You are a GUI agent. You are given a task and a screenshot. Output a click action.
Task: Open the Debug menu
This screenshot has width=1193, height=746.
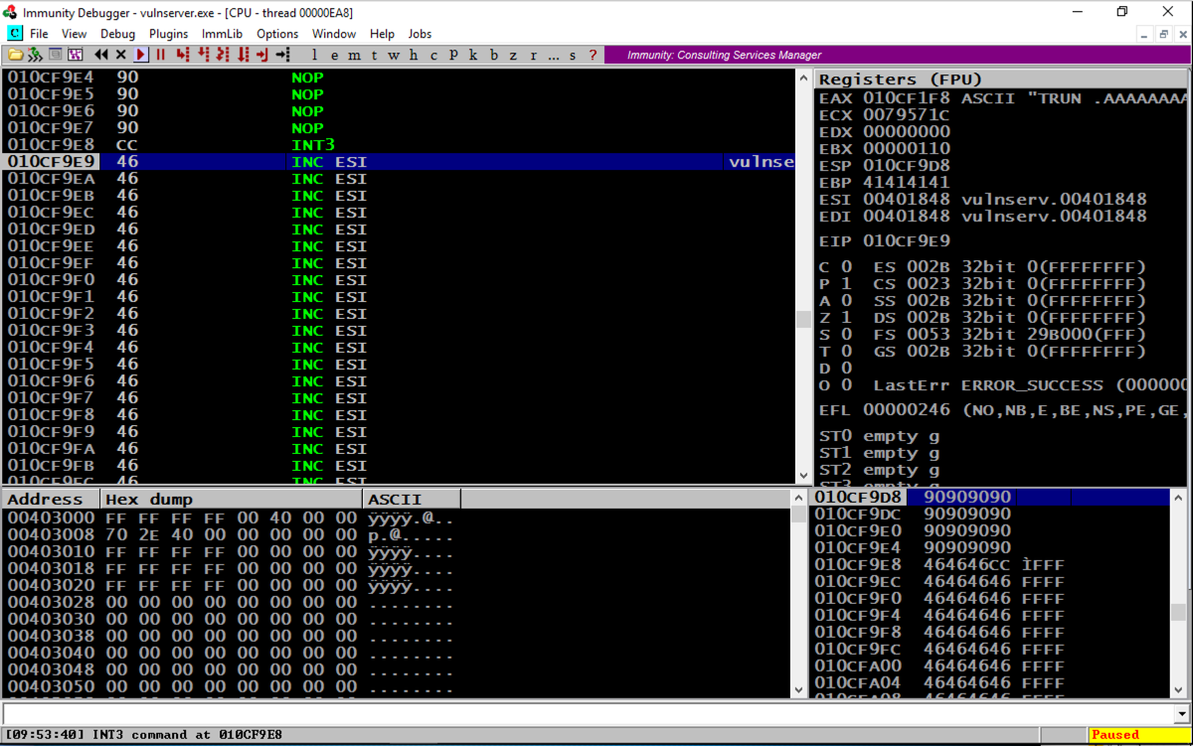pyautogui.click(x=117, y=34)
